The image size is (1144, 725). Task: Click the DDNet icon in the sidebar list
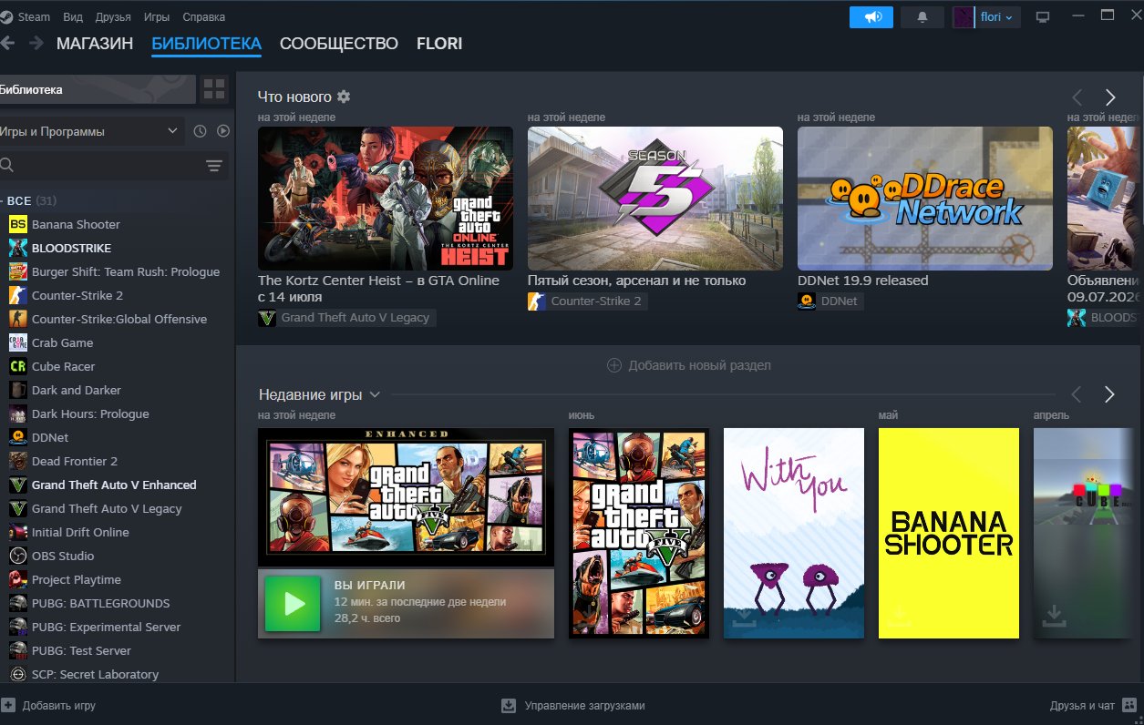click(x=18, y=437)
